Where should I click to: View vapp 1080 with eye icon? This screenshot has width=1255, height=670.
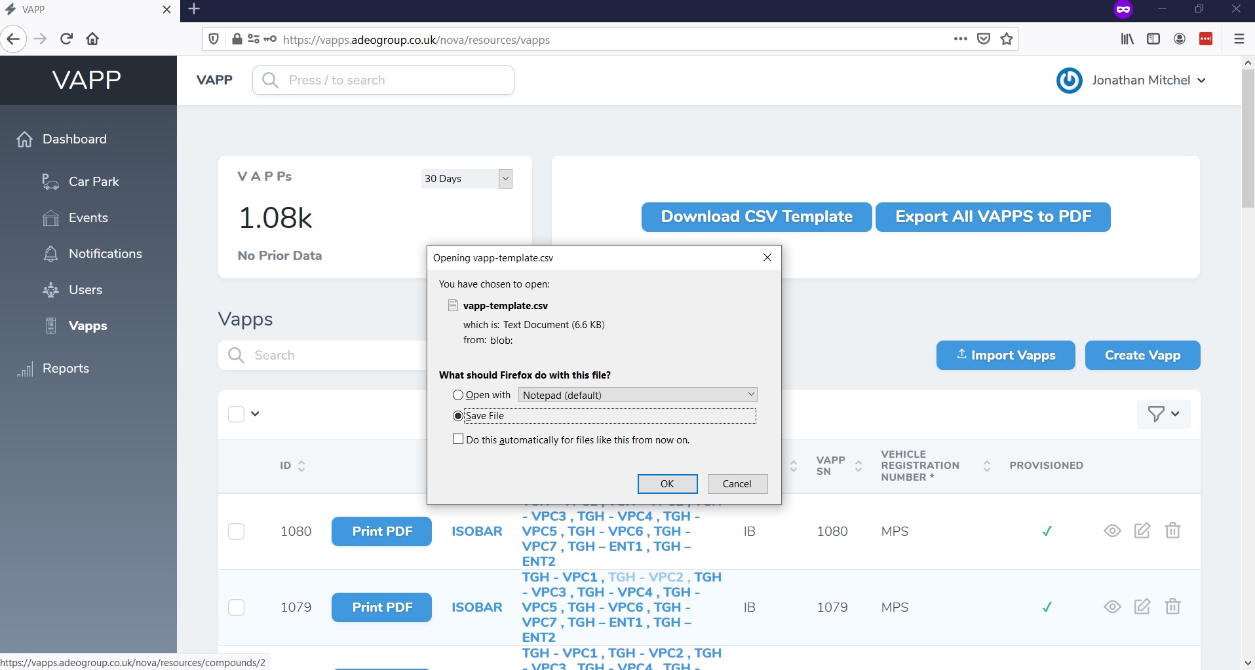pos(1112,530)
